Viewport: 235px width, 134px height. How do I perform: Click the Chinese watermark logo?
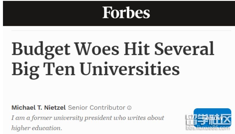point(208,120)
